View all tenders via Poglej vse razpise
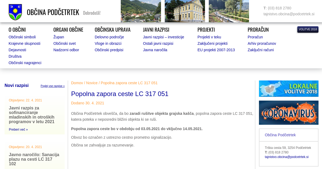Viewport: 322px width, 169px height. point(53,86)
